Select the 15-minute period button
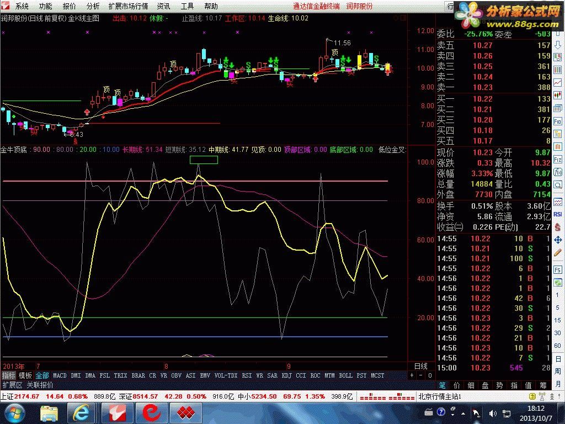This screenshot has height=424, width=565. pyautogui.click(x=558, y=320)
